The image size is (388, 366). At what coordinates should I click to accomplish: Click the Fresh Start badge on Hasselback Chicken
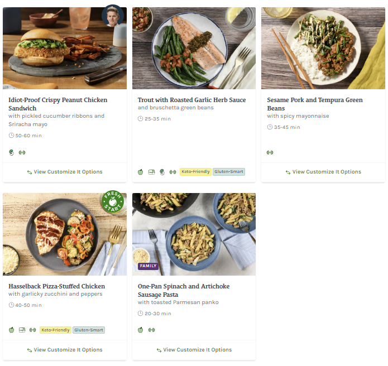114,203
